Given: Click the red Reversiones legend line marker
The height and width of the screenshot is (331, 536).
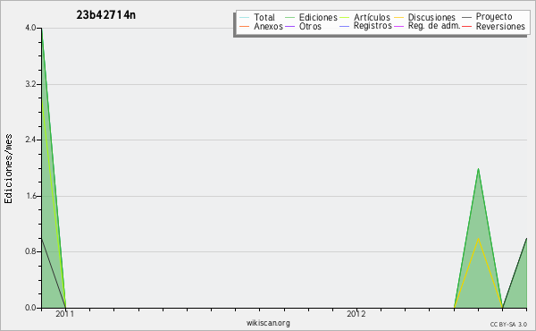Looking at the screenshot, I should coord(466,26).
